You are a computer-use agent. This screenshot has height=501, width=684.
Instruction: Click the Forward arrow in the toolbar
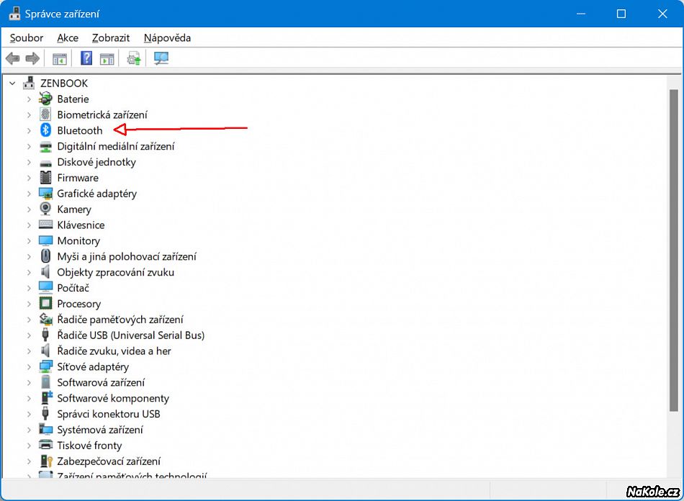click(x=32, y=59)
